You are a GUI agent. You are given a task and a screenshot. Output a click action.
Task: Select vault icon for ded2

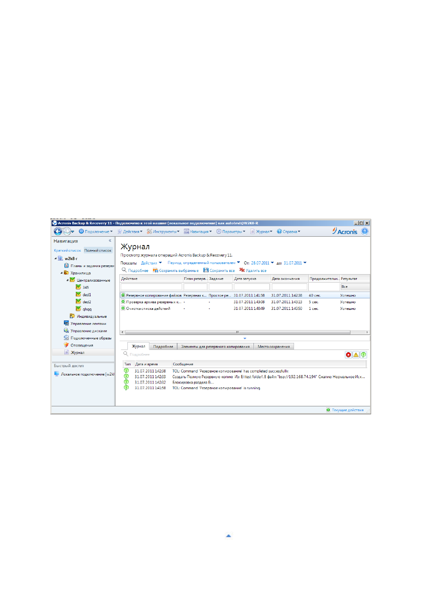coord(78,301)
